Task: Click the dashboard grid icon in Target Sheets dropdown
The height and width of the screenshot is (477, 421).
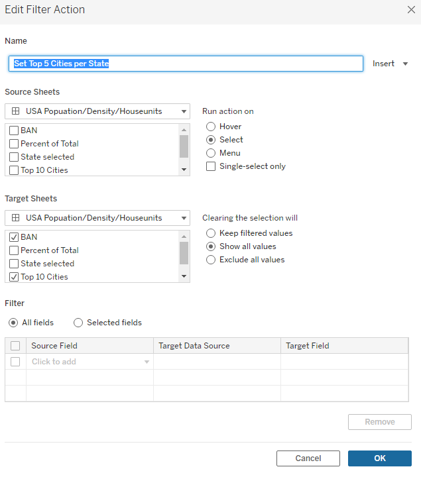Action: coord(15,218)
